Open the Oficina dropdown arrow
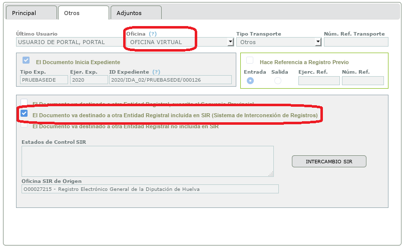 pyautogui.click(x=230, y=42)
